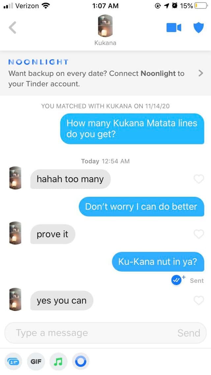Open Kukana's profile photo at top
This screenshot has width=211, height=375.
point(105,26)
